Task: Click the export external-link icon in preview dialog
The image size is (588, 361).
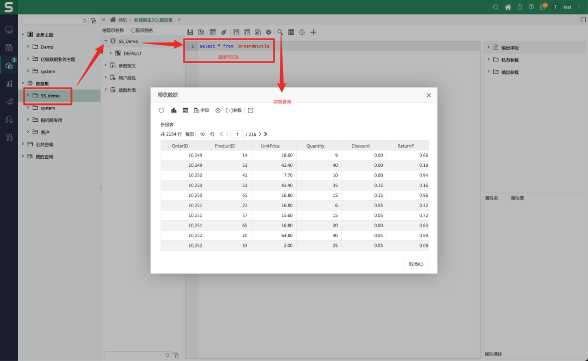Action: click(250, 110)
